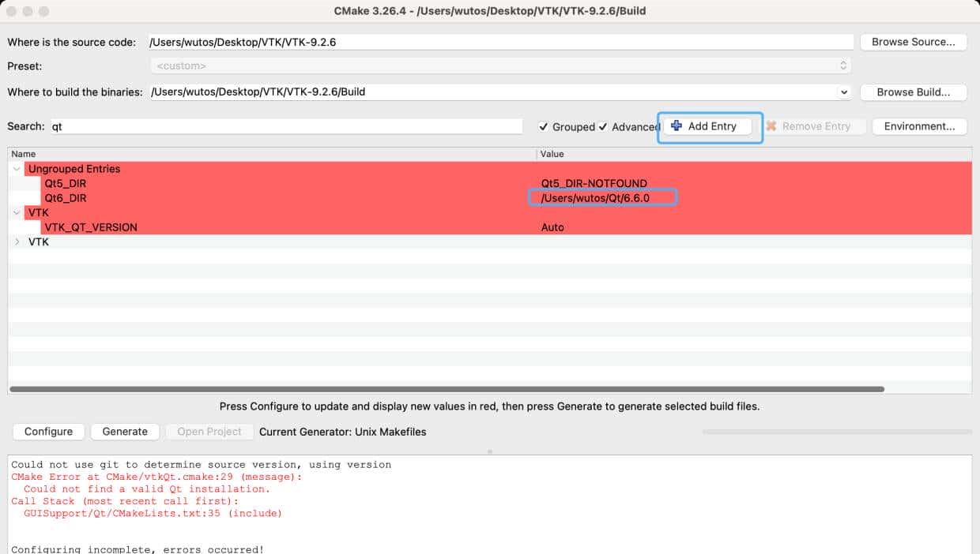Click the CMake Error at vtkQt.cmake:29 line
The height and width of the screenshot is (554, 980).
coord(156,477)
